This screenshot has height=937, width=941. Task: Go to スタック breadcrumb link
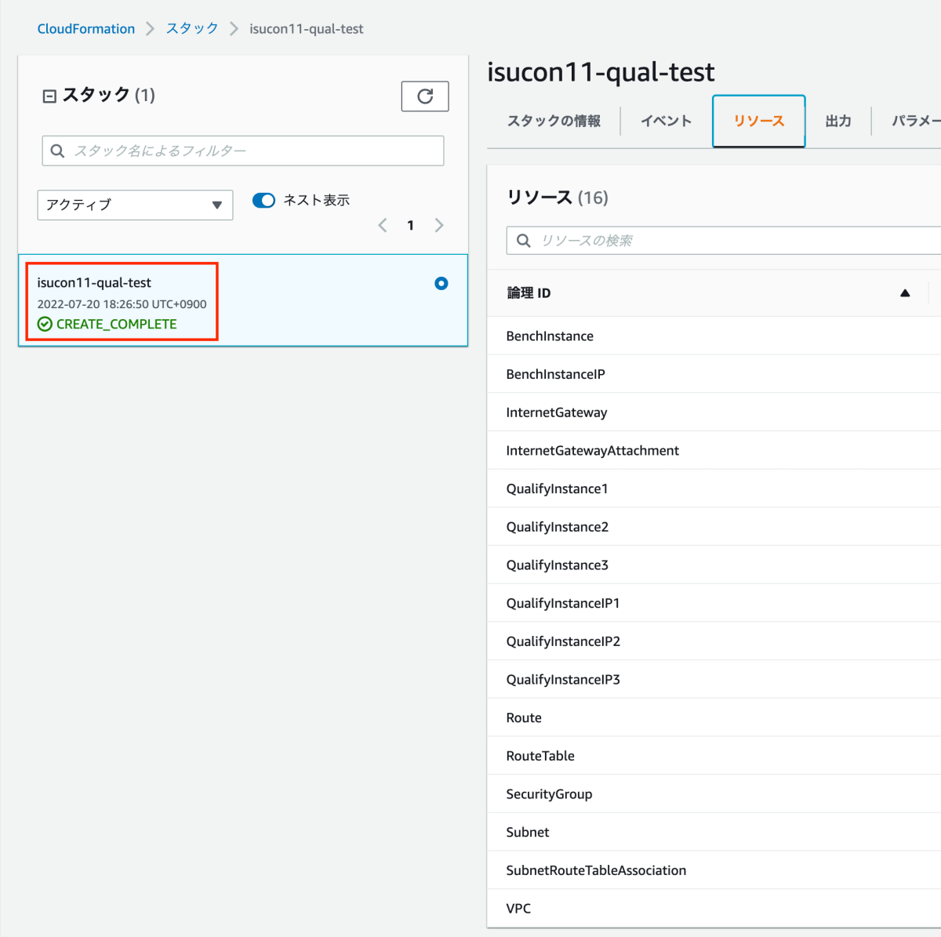192,29
